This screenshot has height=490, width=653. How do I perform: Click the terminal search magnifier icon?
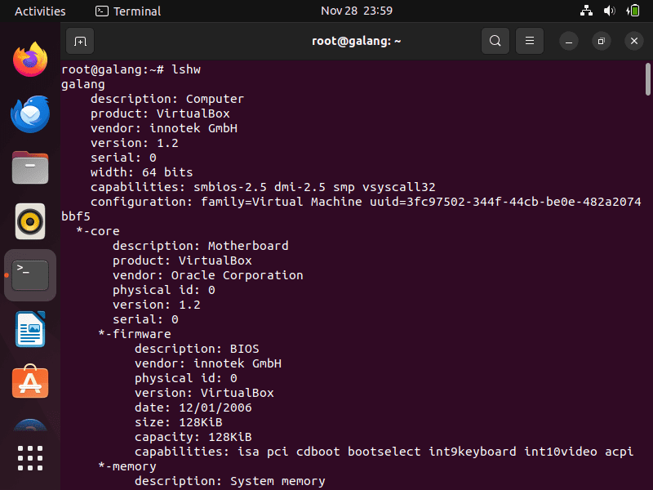pyautogui.click(x=495, y=41)
